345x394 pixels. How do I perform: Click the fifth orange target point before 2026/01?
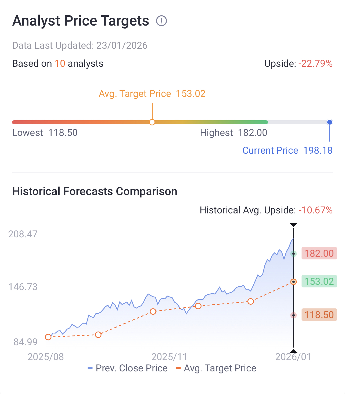pos(251,301)
